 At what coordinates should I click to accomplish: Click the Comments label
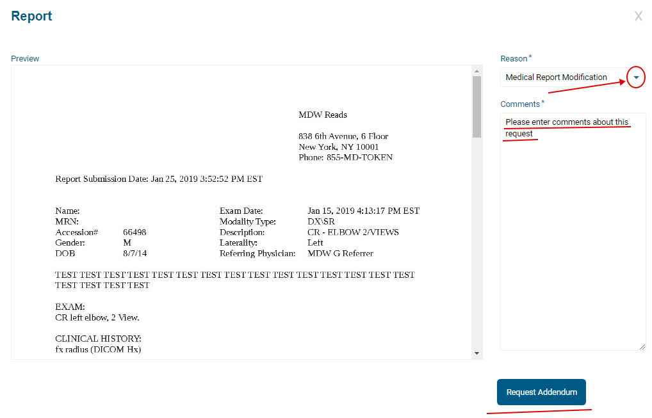click(520, 104)
